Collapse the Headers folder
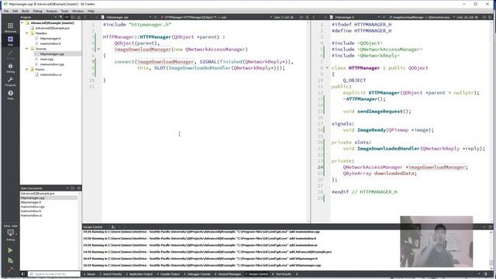 (x=27, y=33)
